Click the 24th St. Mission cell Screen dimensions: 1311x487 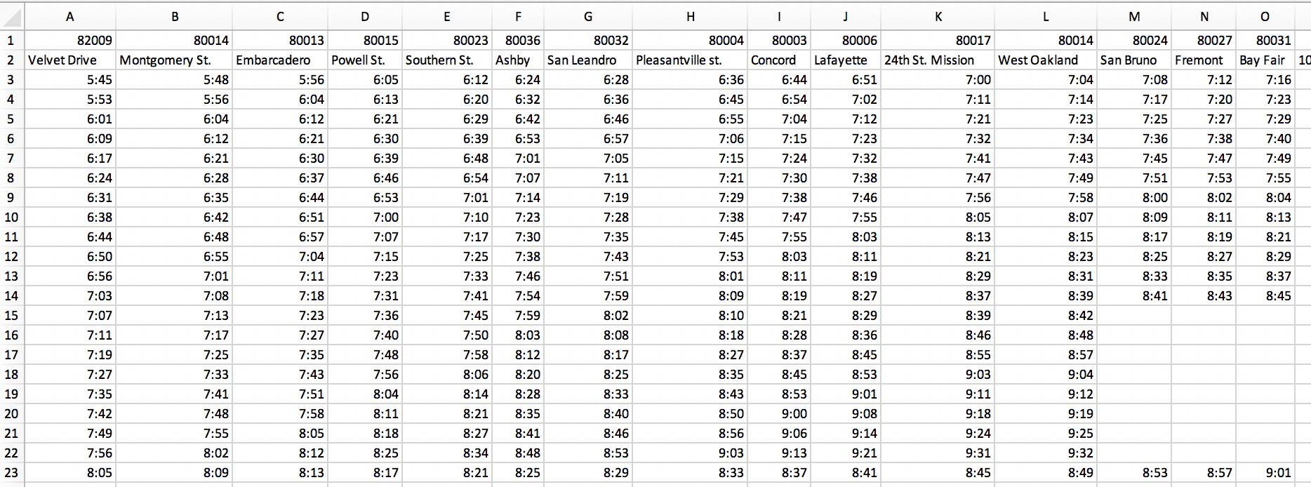click(x=938, y=60)
